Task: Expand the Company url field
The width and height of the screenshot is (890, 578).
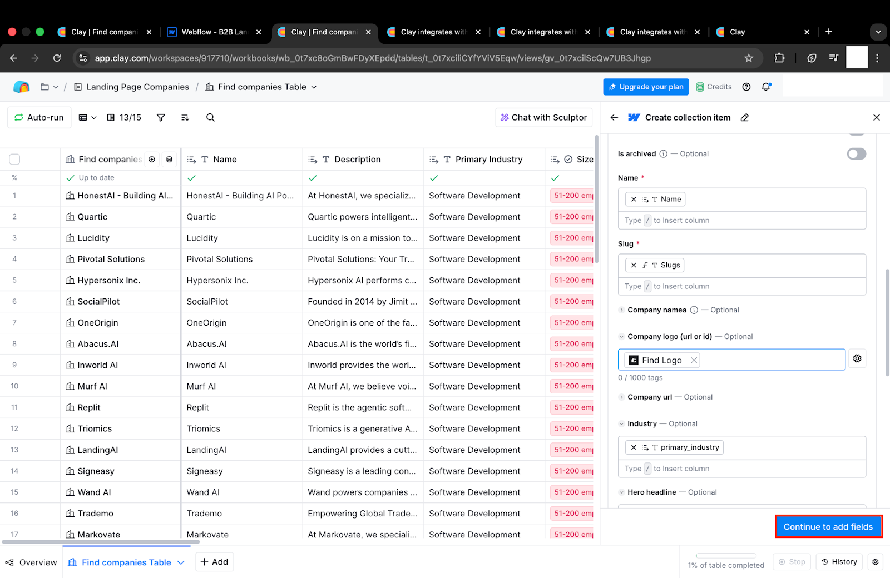Action: [x=622, y=397]
